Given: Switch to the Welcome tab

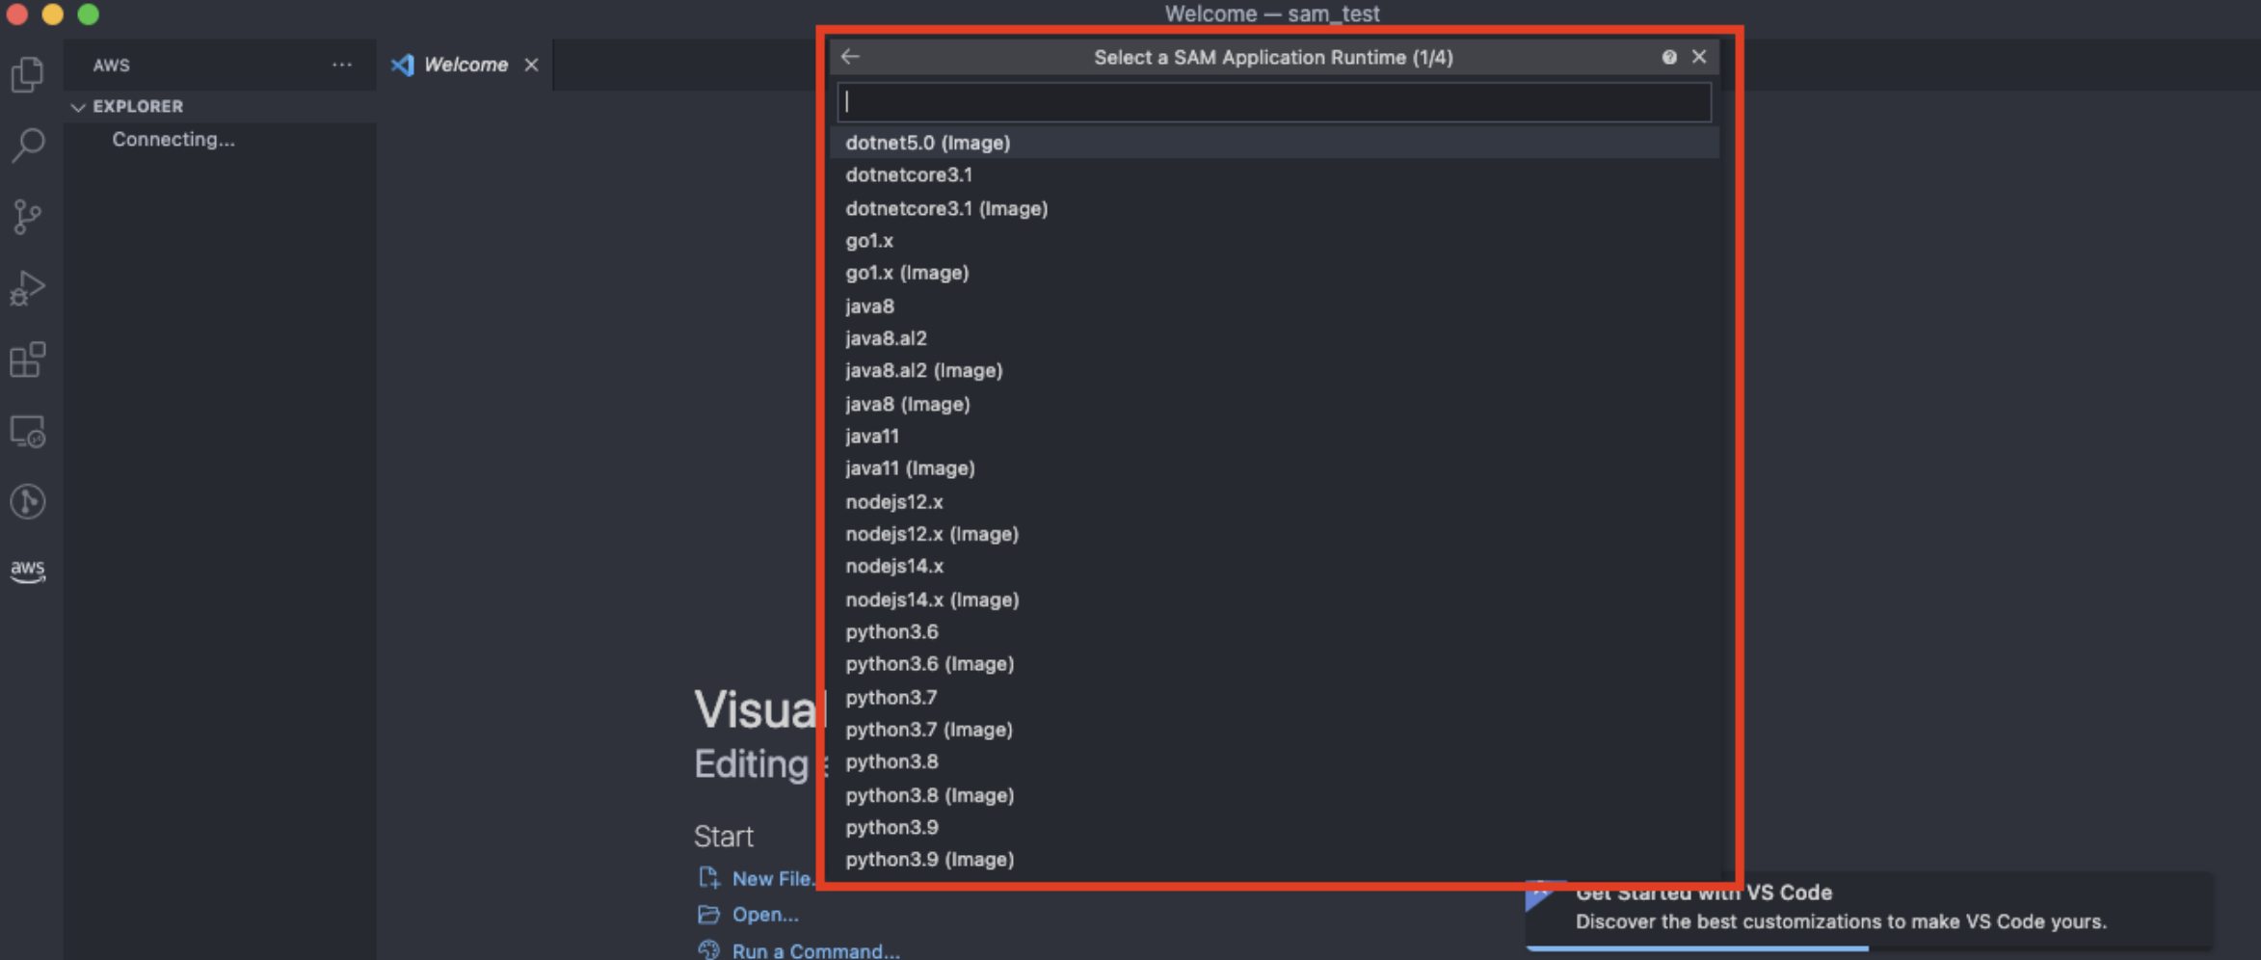Looking at the screenshot, I should (x=465, y=65).
